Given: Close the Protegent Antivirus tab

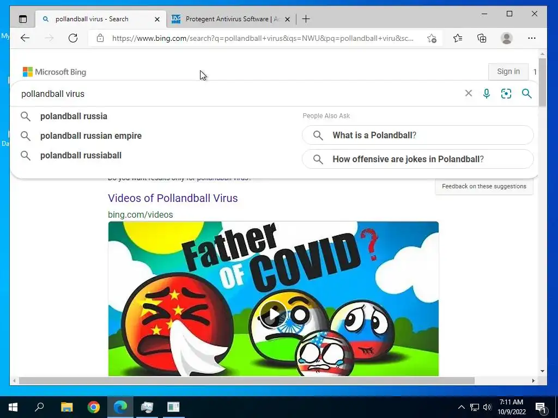Looking at the screenshot, I should pos(288,19).
